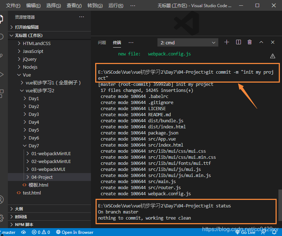The height and width of the screenshot is (236, 282).
Task: Expand the Day5 folder
Action: click(49, 130)
